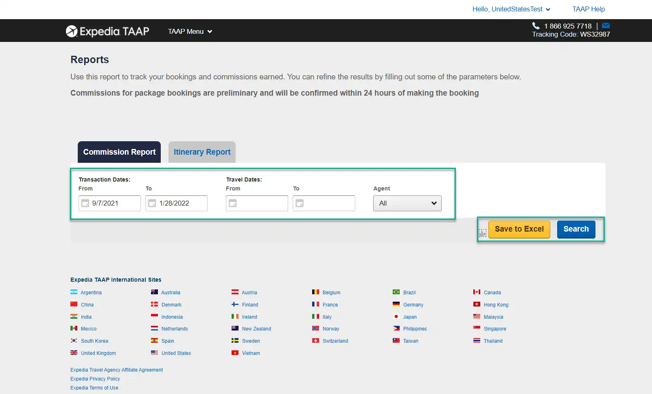The height and width of the screenshot is (394, 652).
Task: Click the Denmark flag icon
Action: [154, 304]
